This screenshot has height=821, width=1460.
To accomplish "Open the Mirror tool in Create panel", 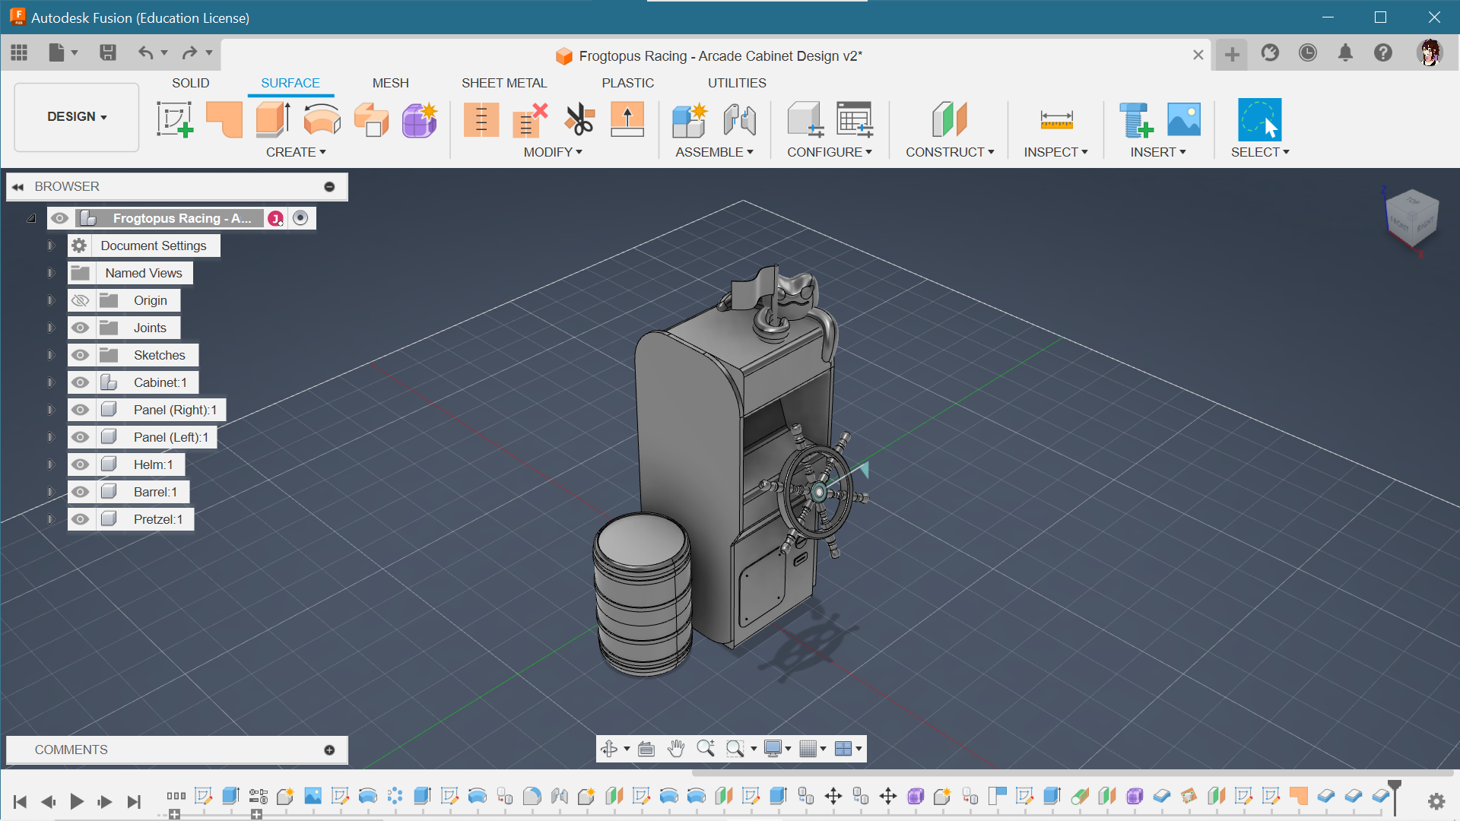I will [297, 151].
